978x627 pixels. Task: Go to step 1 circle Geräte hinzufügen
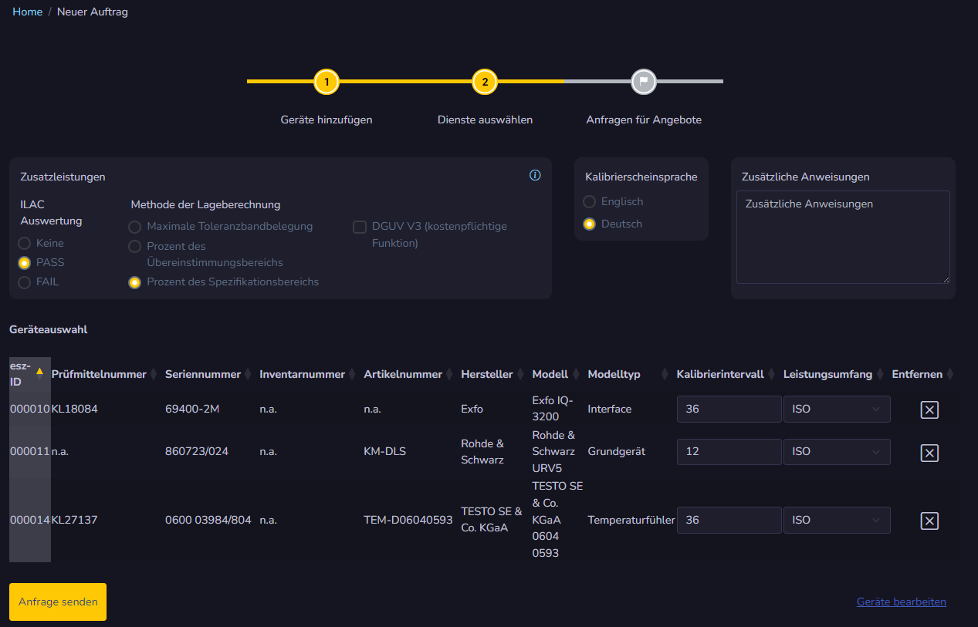327,82
